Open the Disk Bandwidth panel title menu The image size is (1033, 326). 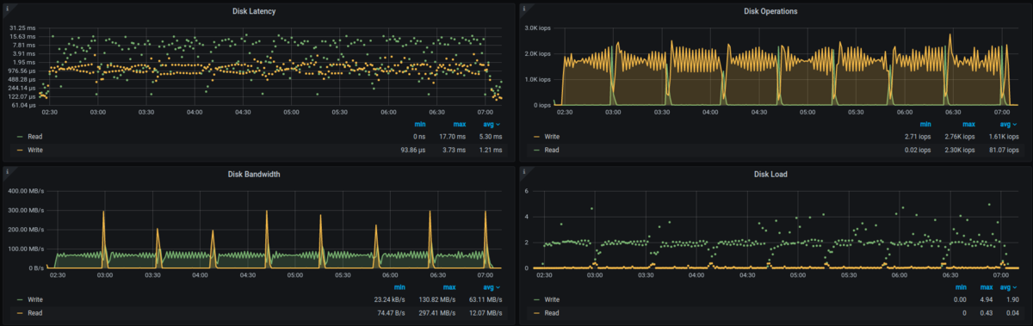pyautogui.click(x=254, y=174)
